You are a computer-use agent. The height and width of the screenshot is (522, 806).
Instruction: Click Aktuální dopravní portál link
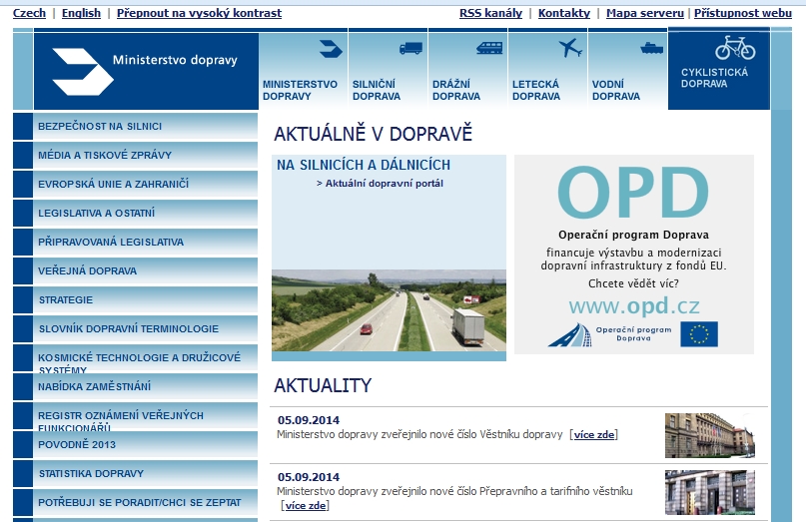pos(384,184)
